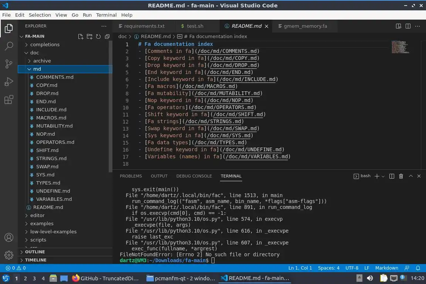Open markdown preview to the side
The width and height of the screenshot is (426, 284).
coord(399,26)
